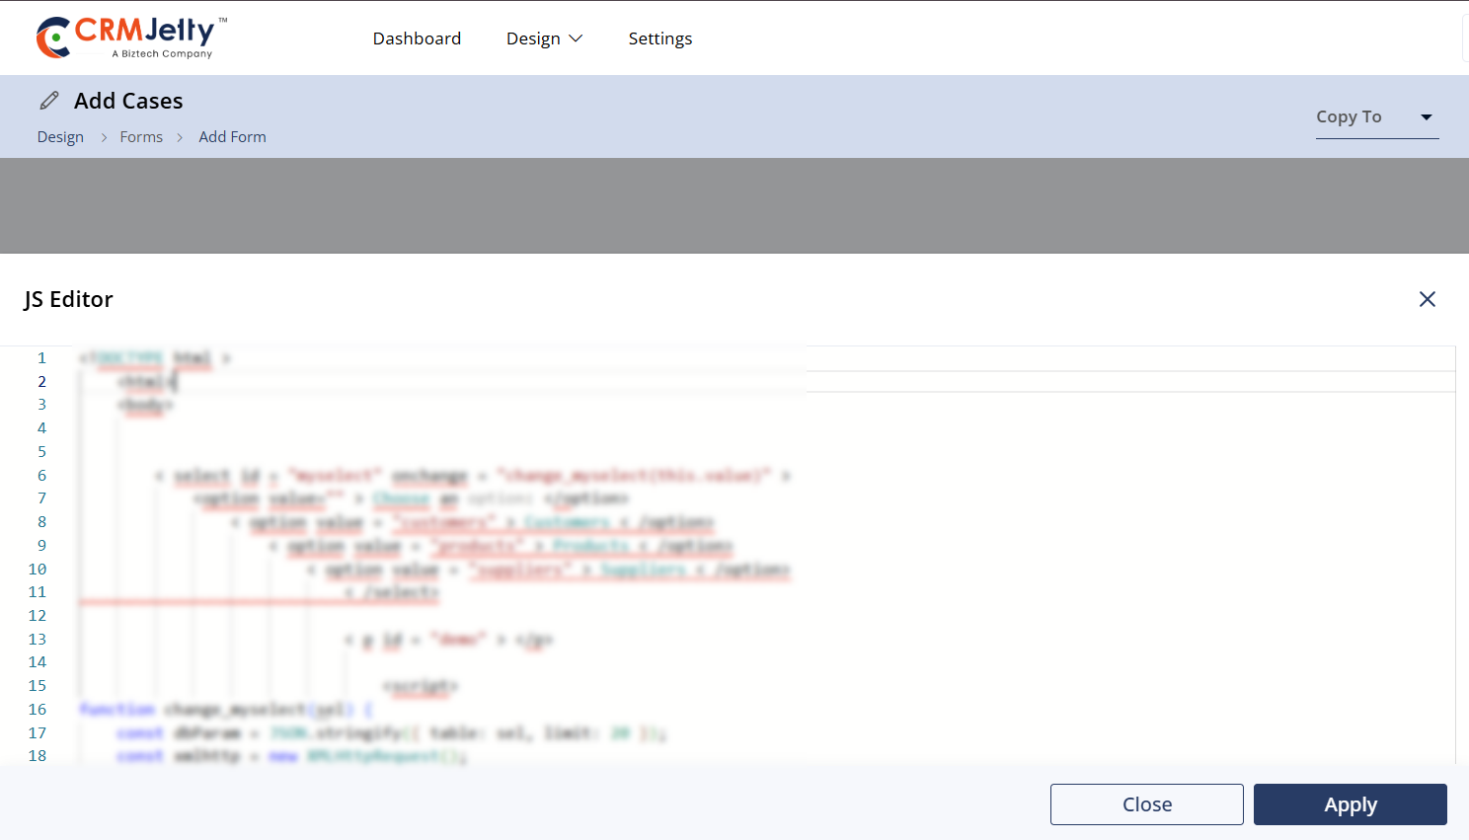Click the Add Form breadcrumb
Image resolution: width=1469 pixels, height=840 pixels.
pos(232,137)
